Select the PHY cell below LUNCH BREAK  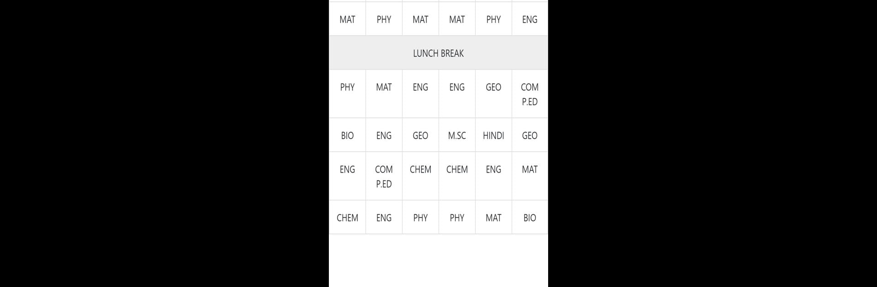(347, 94)
